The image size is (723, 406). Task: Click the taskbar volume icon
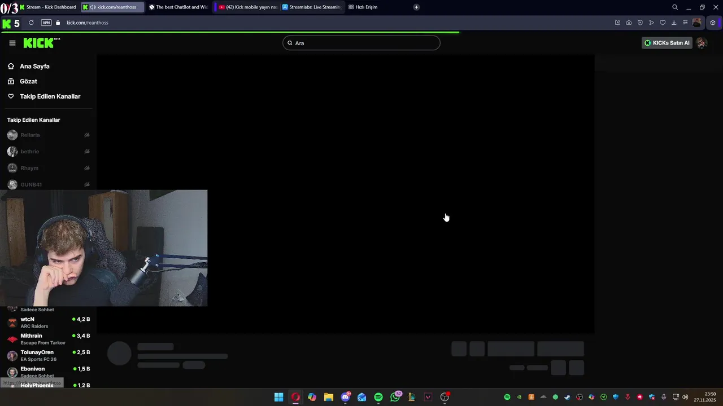pyautogui.click(x=685, y=397)
